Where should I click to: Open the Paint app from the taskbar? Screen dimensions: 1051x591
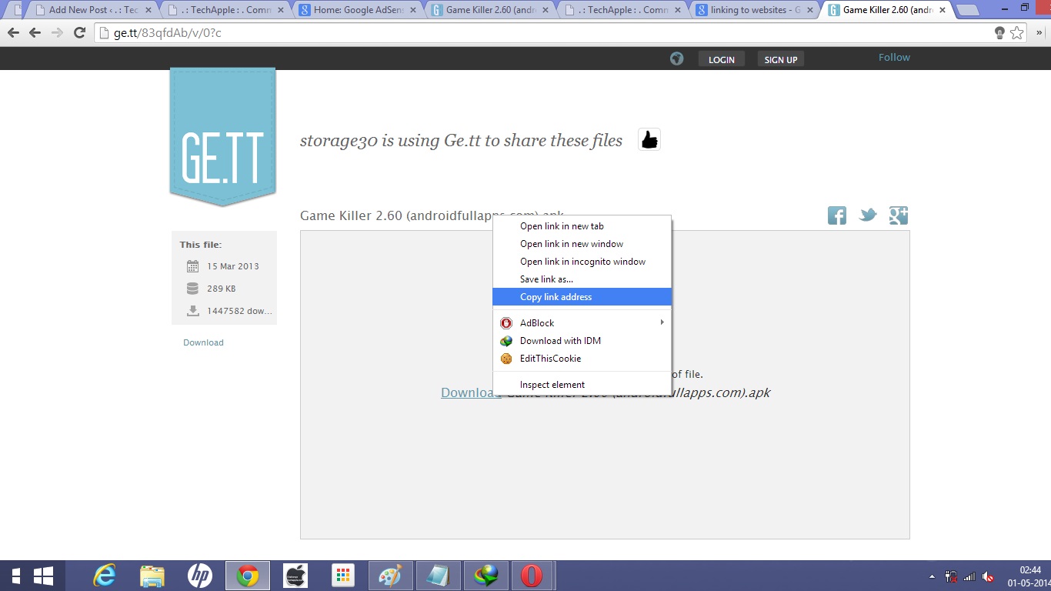pos(391,576)
